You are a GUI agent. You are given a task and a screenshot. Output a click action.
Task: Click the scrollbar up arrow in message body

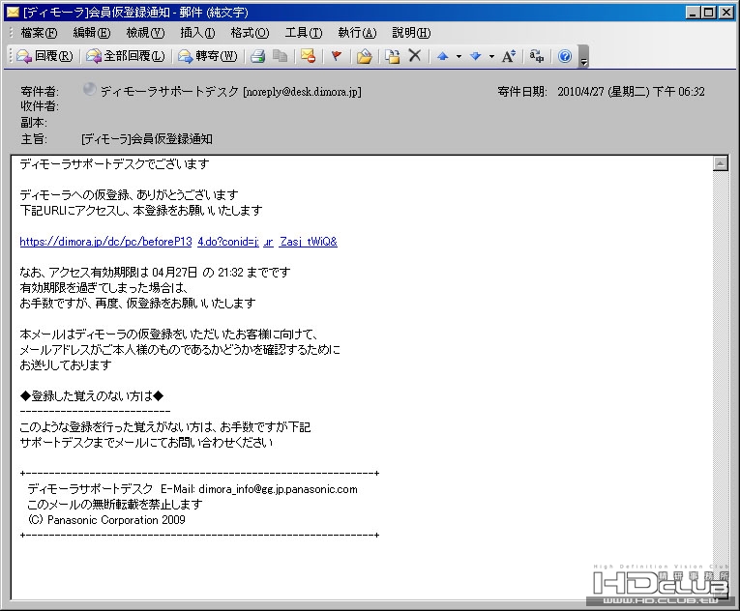pyautogui.click(x=721, y=163)
